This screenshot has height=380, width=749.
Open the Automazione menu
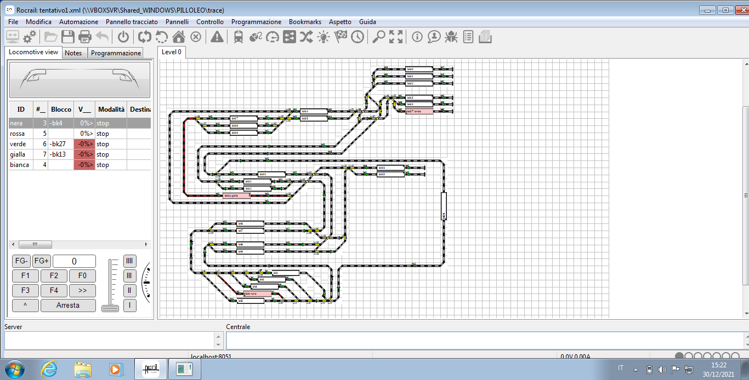pyautogui.click(x=78, y=22)
